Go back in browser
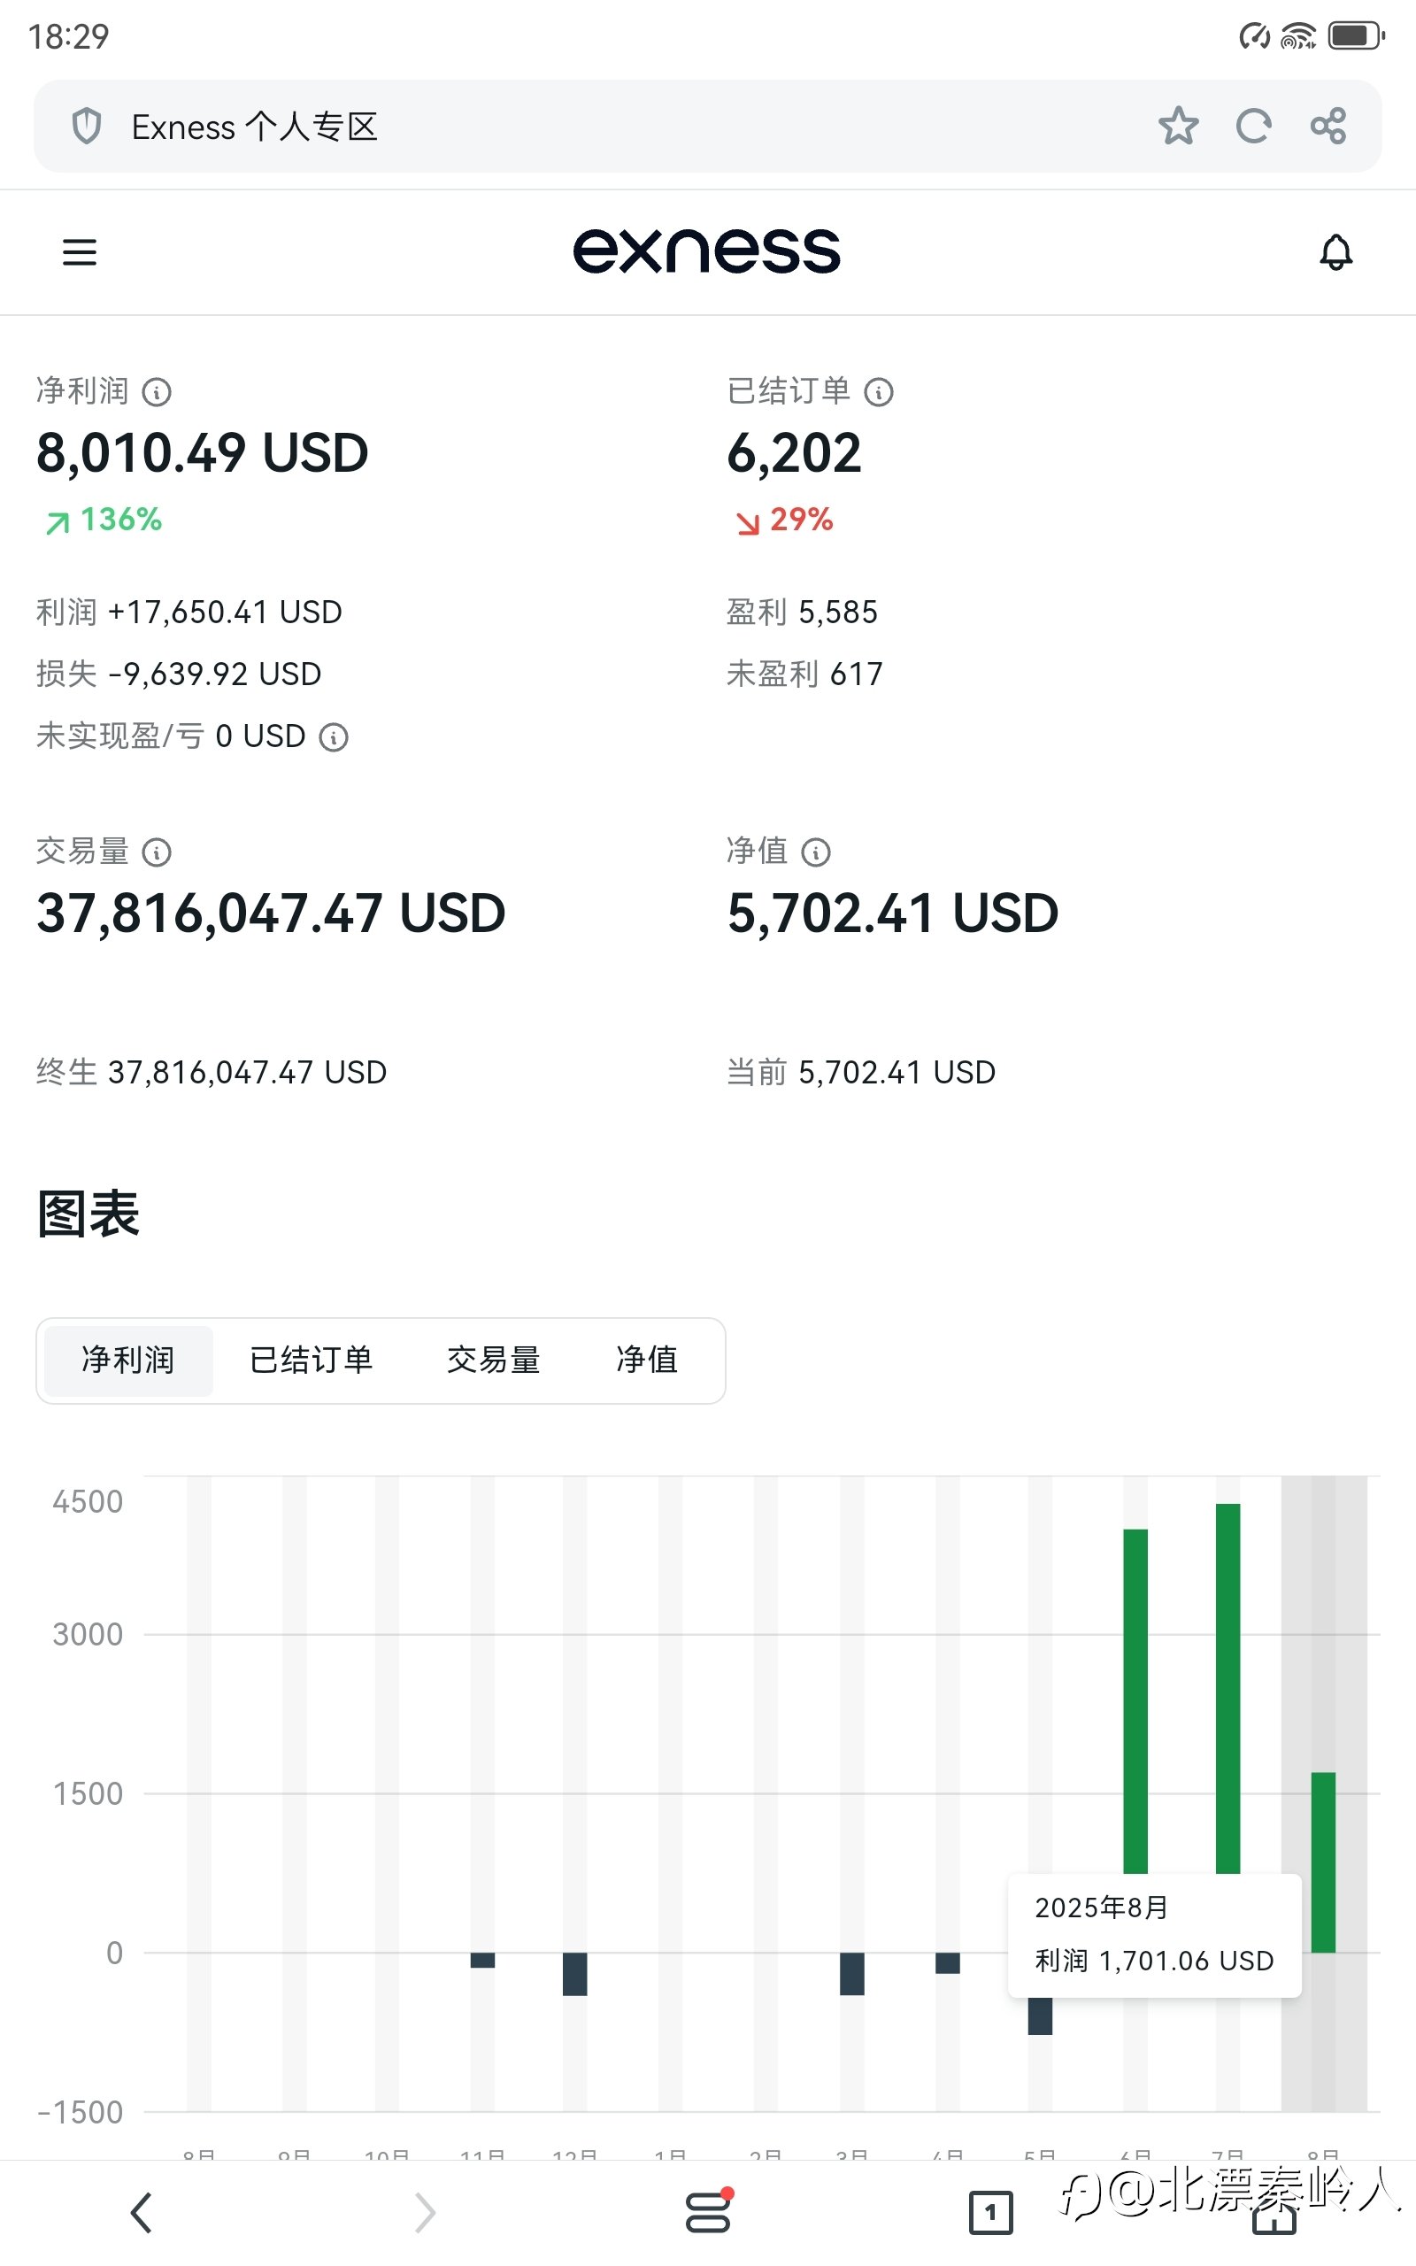 tap(142, 2213)
